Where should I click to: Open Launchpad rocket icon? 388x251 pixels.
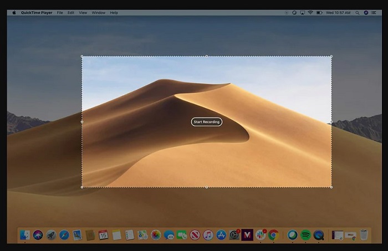click(x=51, y=235)
